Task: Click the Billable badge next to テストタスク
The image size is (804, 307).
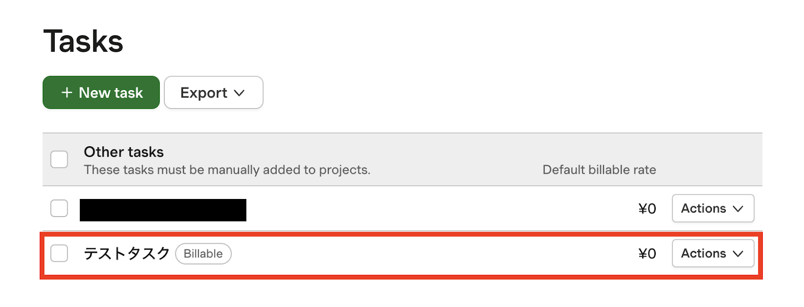Action: tap(203, 254)
